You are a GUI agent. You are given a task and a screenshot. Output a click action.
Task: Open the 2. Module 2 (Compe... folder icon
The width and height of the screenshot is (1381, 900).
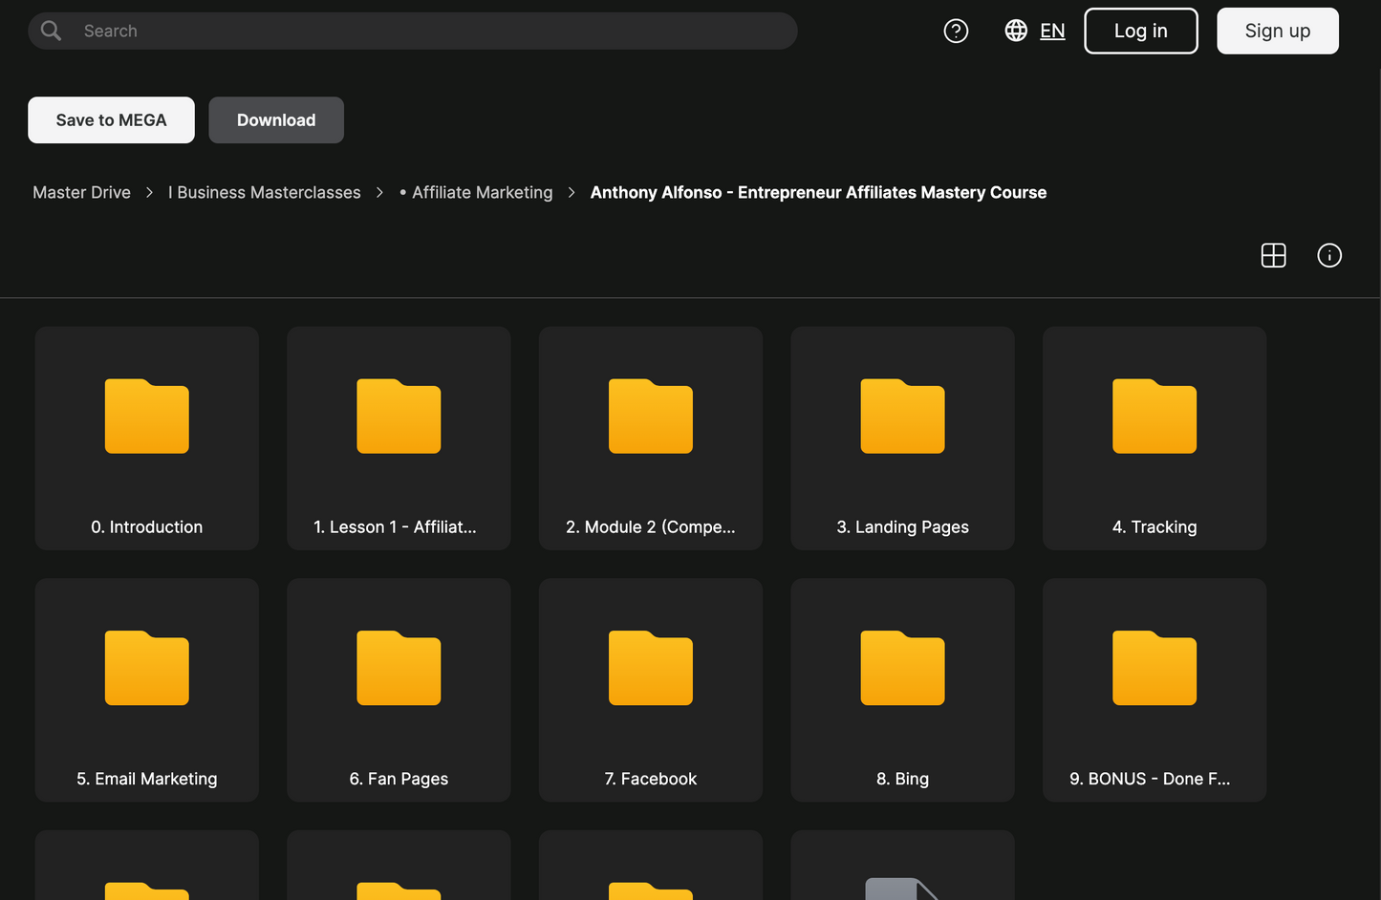pos(651,416)
